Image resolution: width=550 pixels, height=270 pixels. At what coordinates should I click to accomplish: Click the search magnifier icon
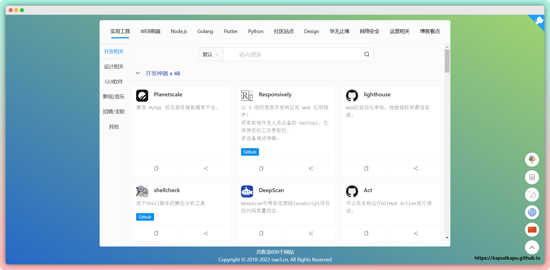tap(366, 54)
